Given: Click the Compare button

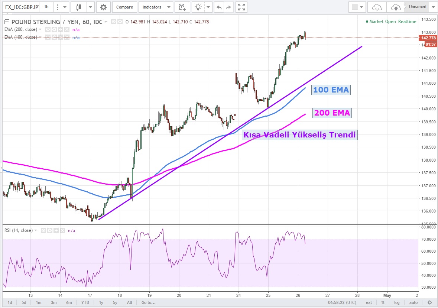Looking at the screenshot, I should coord(124,7).
